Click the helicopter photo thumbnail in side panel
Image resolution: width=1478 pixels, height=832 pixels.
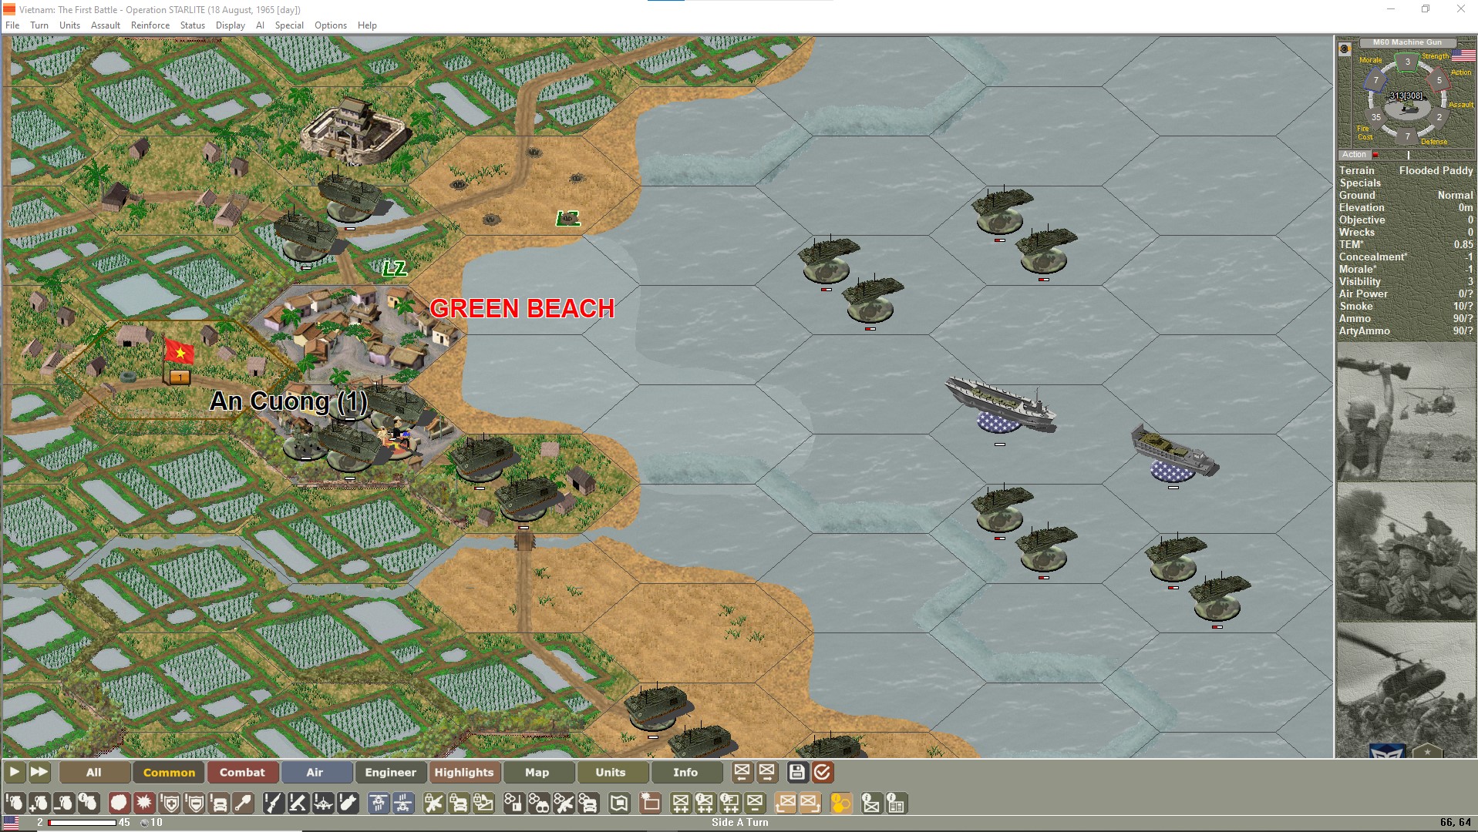[1406, 690]
